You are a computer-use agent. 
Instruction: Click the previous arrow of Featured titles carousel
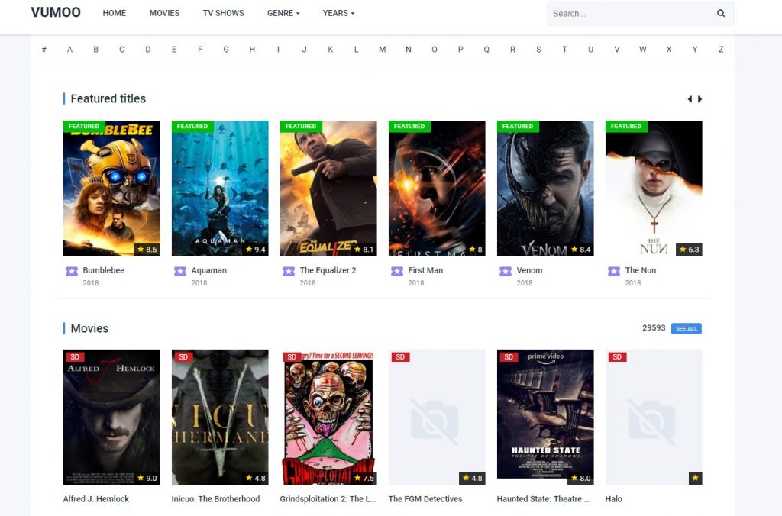tap(691, 98)
